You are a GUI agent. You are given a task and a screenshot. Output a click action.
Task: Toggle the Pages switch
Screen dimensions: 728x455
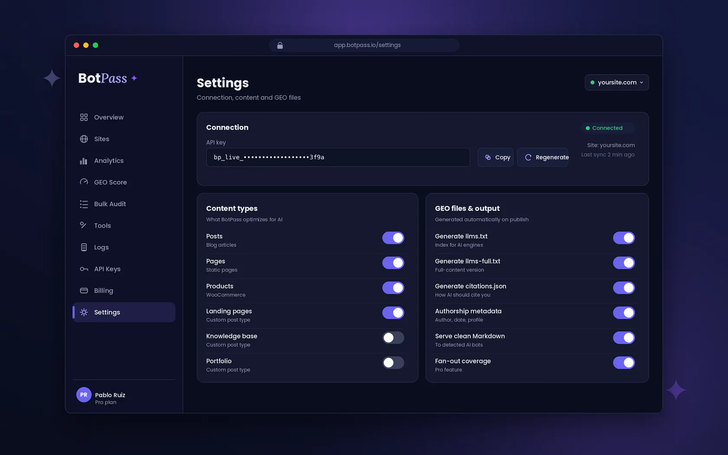tap(393, 263)
